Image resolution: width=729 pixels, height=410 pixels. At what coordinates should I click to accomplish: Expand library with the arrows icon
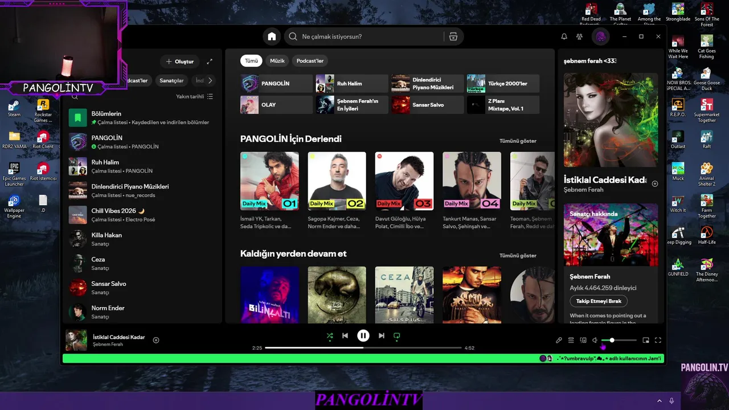click(x=210, y=61)
